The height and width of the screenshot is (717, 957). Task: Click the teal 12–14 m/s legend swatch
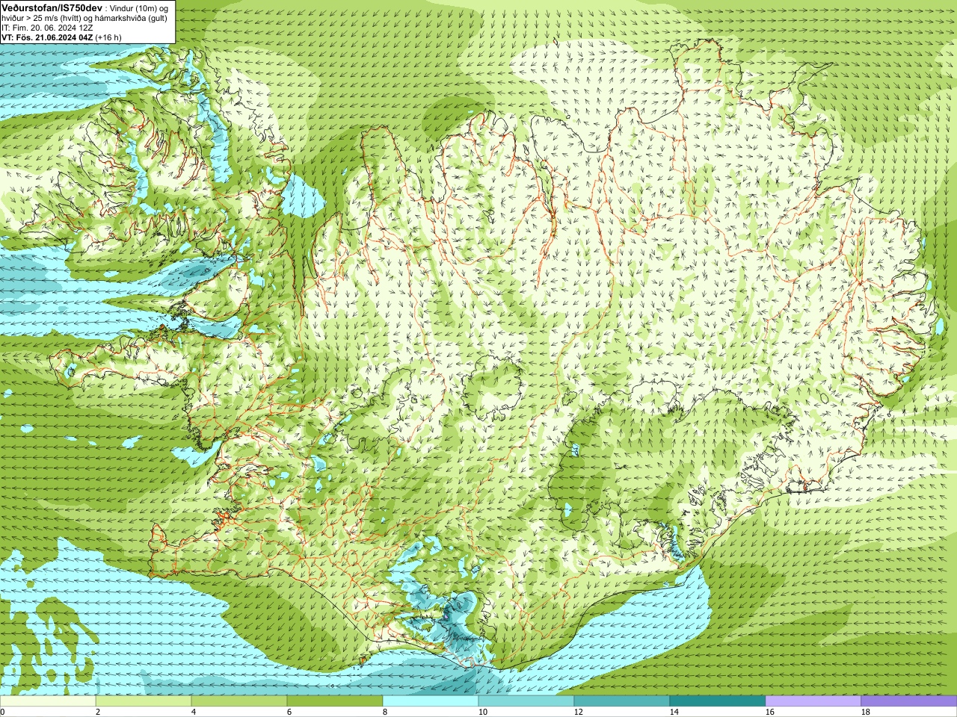pyautogui.click(x=622, y=701)
